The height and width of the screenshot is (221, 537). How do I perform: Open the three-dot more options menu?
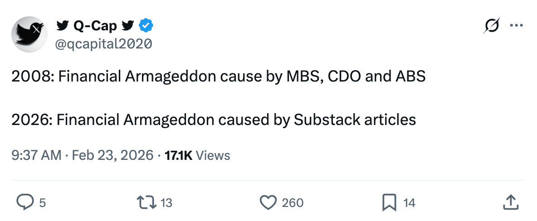pyautogui.click(x=517, y=26)
